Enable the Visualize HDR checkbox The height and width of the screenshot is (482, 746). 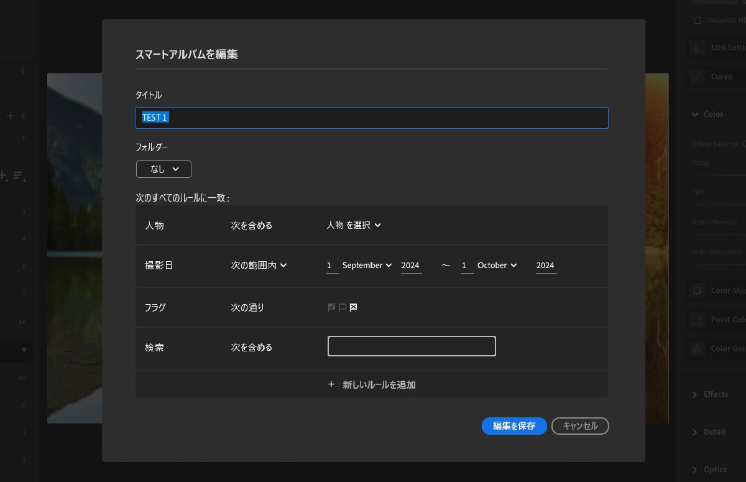click(x=697, y=20)
